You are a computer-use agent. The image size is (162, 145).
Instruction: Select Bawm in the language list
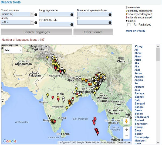pos(138,110)
